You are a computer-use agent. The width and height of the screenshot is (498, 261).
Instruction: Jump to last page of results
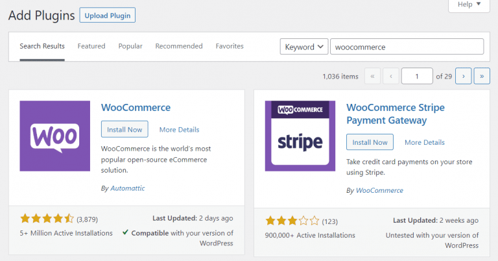click(482, 76)
